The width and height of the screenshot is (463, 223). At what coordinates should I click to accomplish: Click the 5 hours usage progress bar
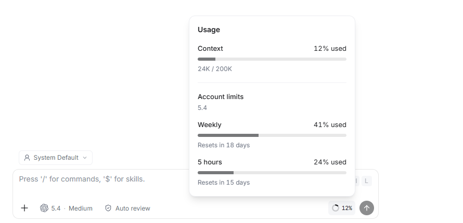(272, 173)
